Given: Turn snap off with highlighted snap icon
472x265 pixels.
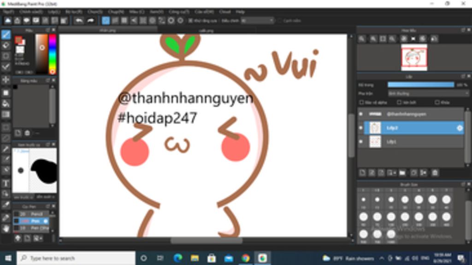Looking at the screenshot, I should tap(106, 20).
